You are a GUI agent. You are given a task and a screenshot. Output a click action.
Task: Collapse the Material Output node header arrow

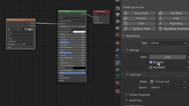click(x=94, y=11)
